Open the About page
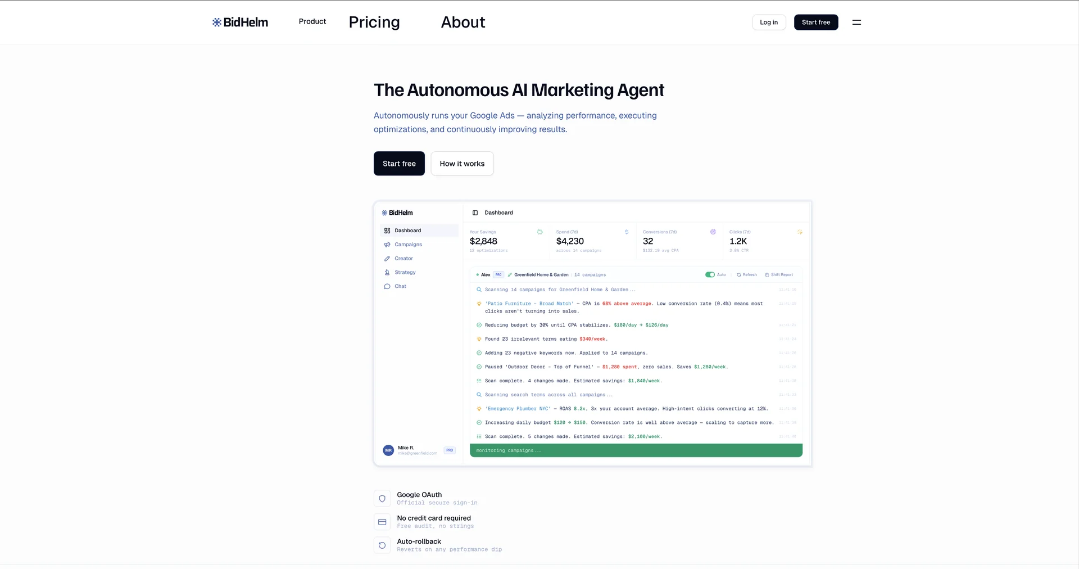The height and width of the screenshot is (569, 1079). [x=463, y=22]
